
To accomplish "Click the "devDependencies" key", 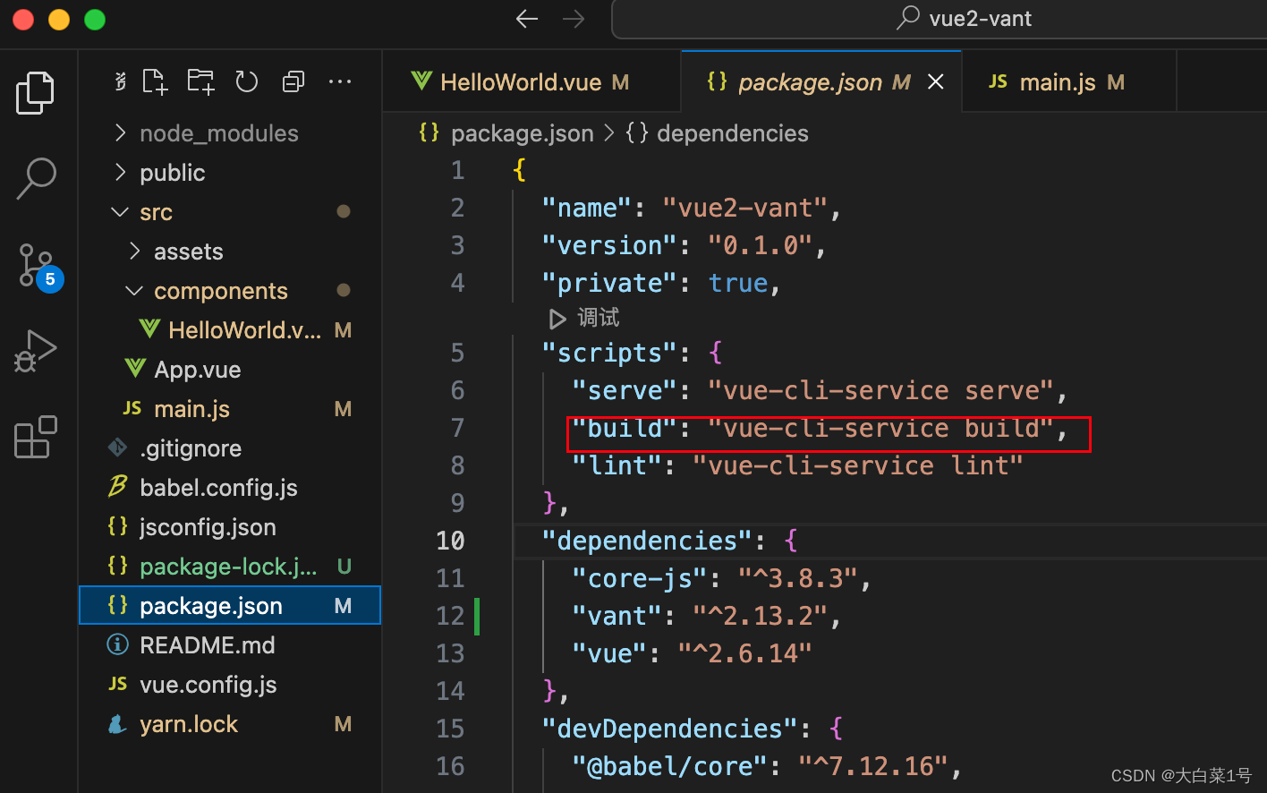I will (x=670, y=729).
